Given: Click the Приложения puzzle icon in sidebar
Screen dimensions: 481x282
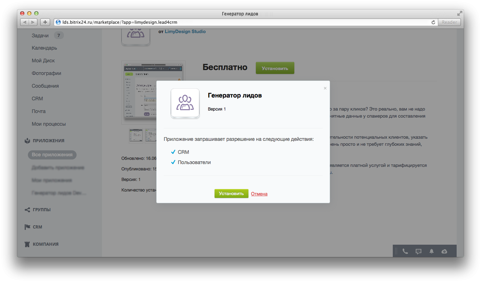Looking at the screenshot, I should (27, 140).
